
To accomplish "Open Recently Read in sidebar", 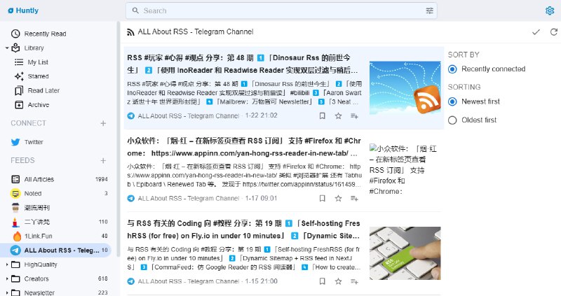I will [x=45, y=34].
